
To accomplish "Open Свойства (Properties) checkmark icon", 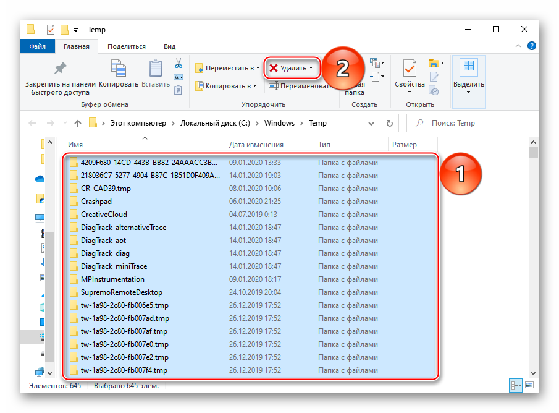I will tap(410, 68).
